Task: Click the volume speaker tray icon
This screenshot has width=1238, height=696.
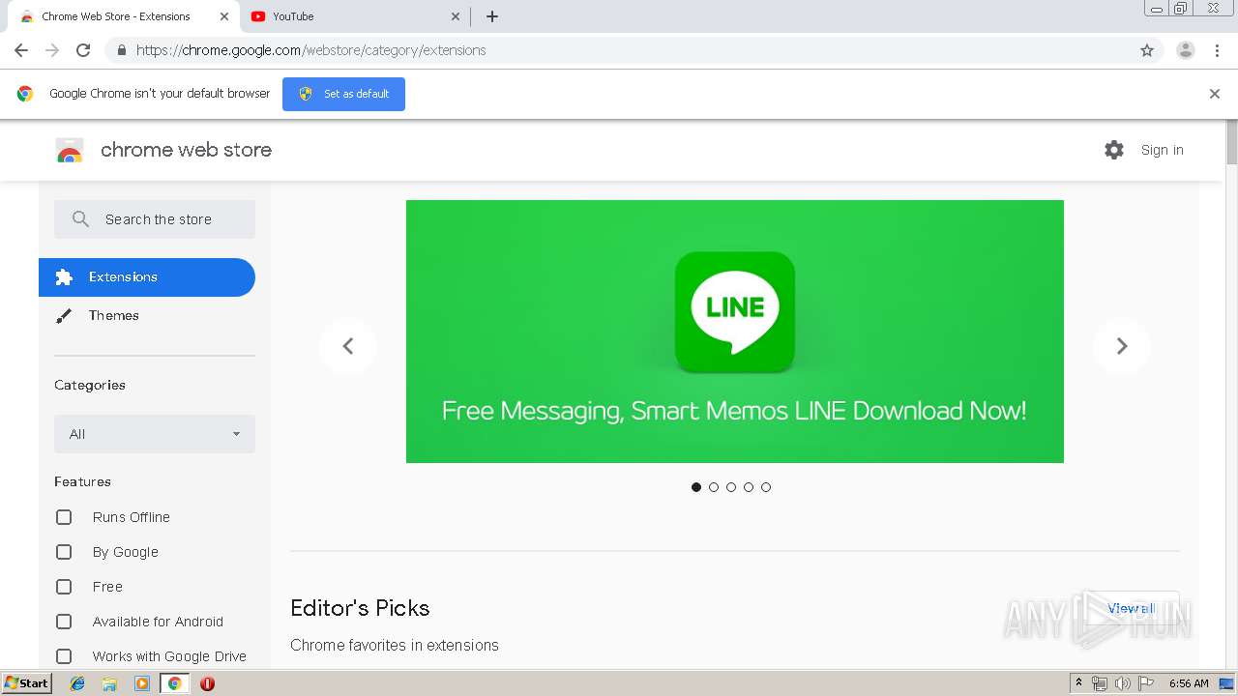Action: 1123,683
